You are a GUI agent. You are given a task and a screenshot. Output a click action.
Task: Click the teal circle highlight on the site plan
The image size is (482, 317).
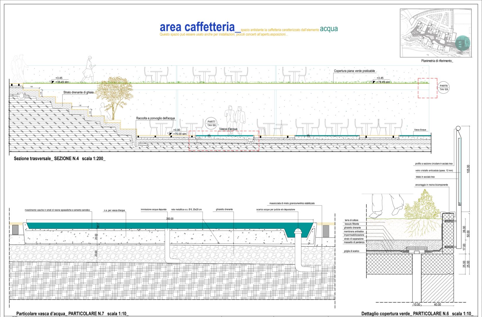coord(463,43)
